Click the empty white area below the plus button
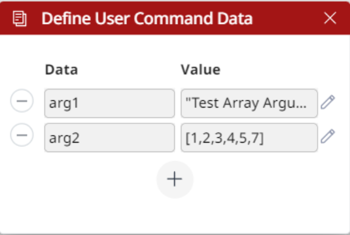This screenshot has height=235, width=350. pyautogui.click(x=175, y=215)
